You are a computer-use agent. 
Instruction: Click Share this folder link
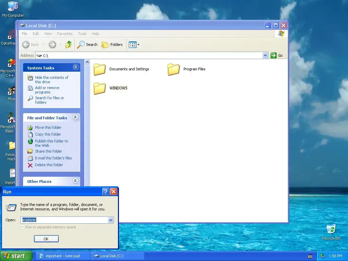click(48, 151)
